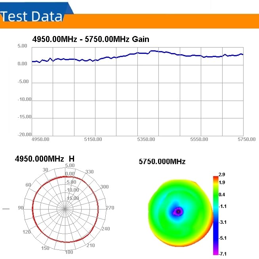The height and width of the screenshot is (259, 259).
Task: Click the polar -10.00 radial scale label
Action: (x=73, y=190)
